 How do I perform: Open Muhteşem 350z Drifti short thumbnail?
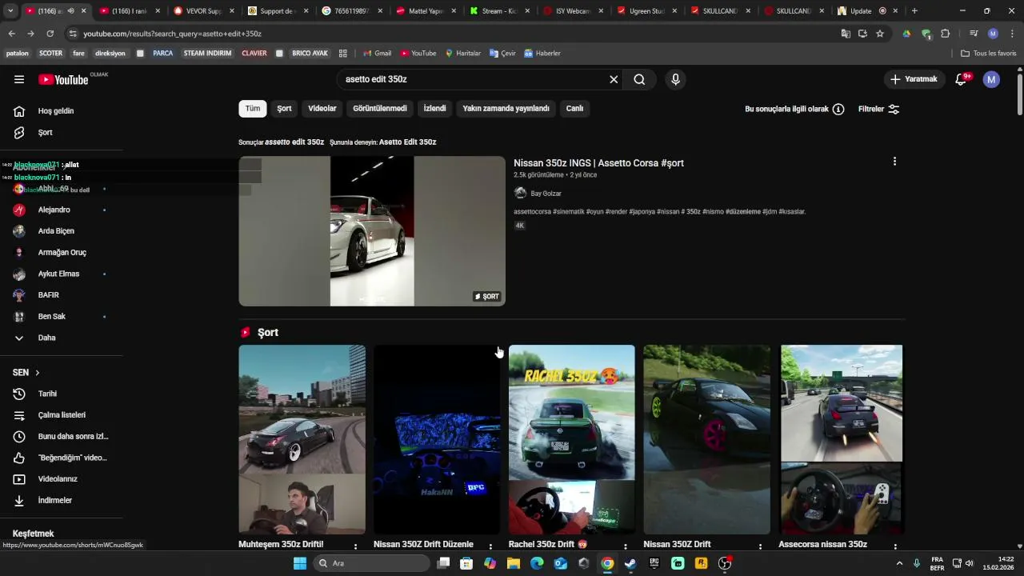(x=302, y=439)
